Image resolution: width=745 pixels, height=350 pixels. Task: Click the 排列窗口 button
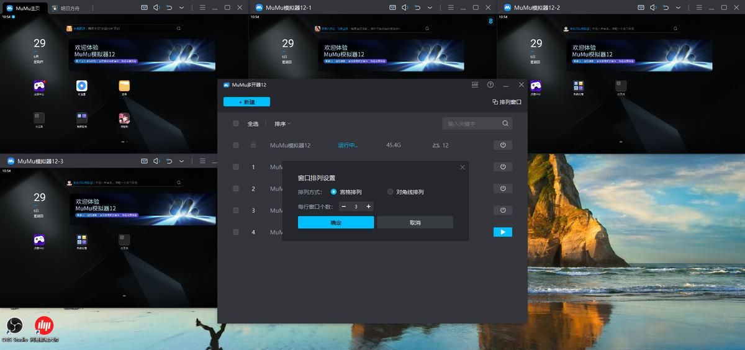coord(507,102)
